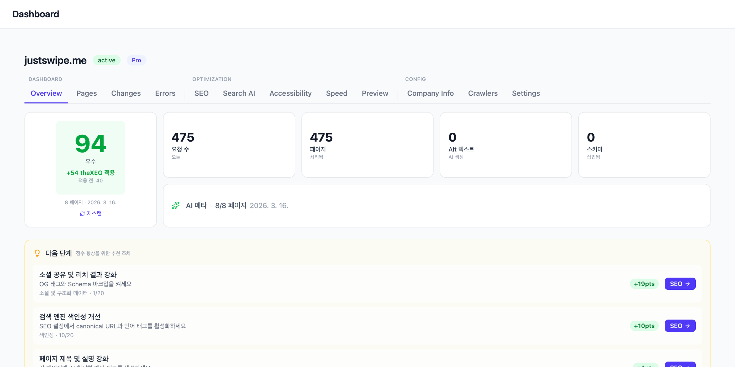The width and height of the screenshot is (735, 367).
Task: Click the green 94 score card
Action: click(91, 157)
